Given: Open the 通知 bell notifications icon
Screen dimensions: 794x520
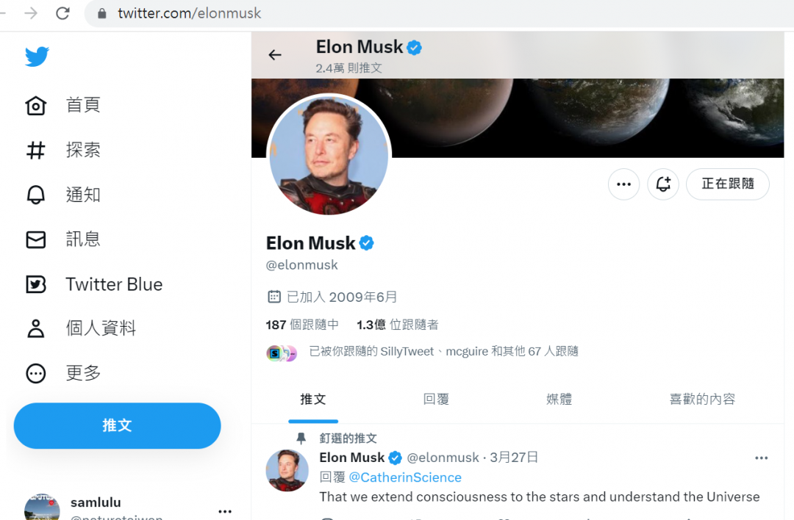Looking at the screenshot, I should tap(36, 195).
